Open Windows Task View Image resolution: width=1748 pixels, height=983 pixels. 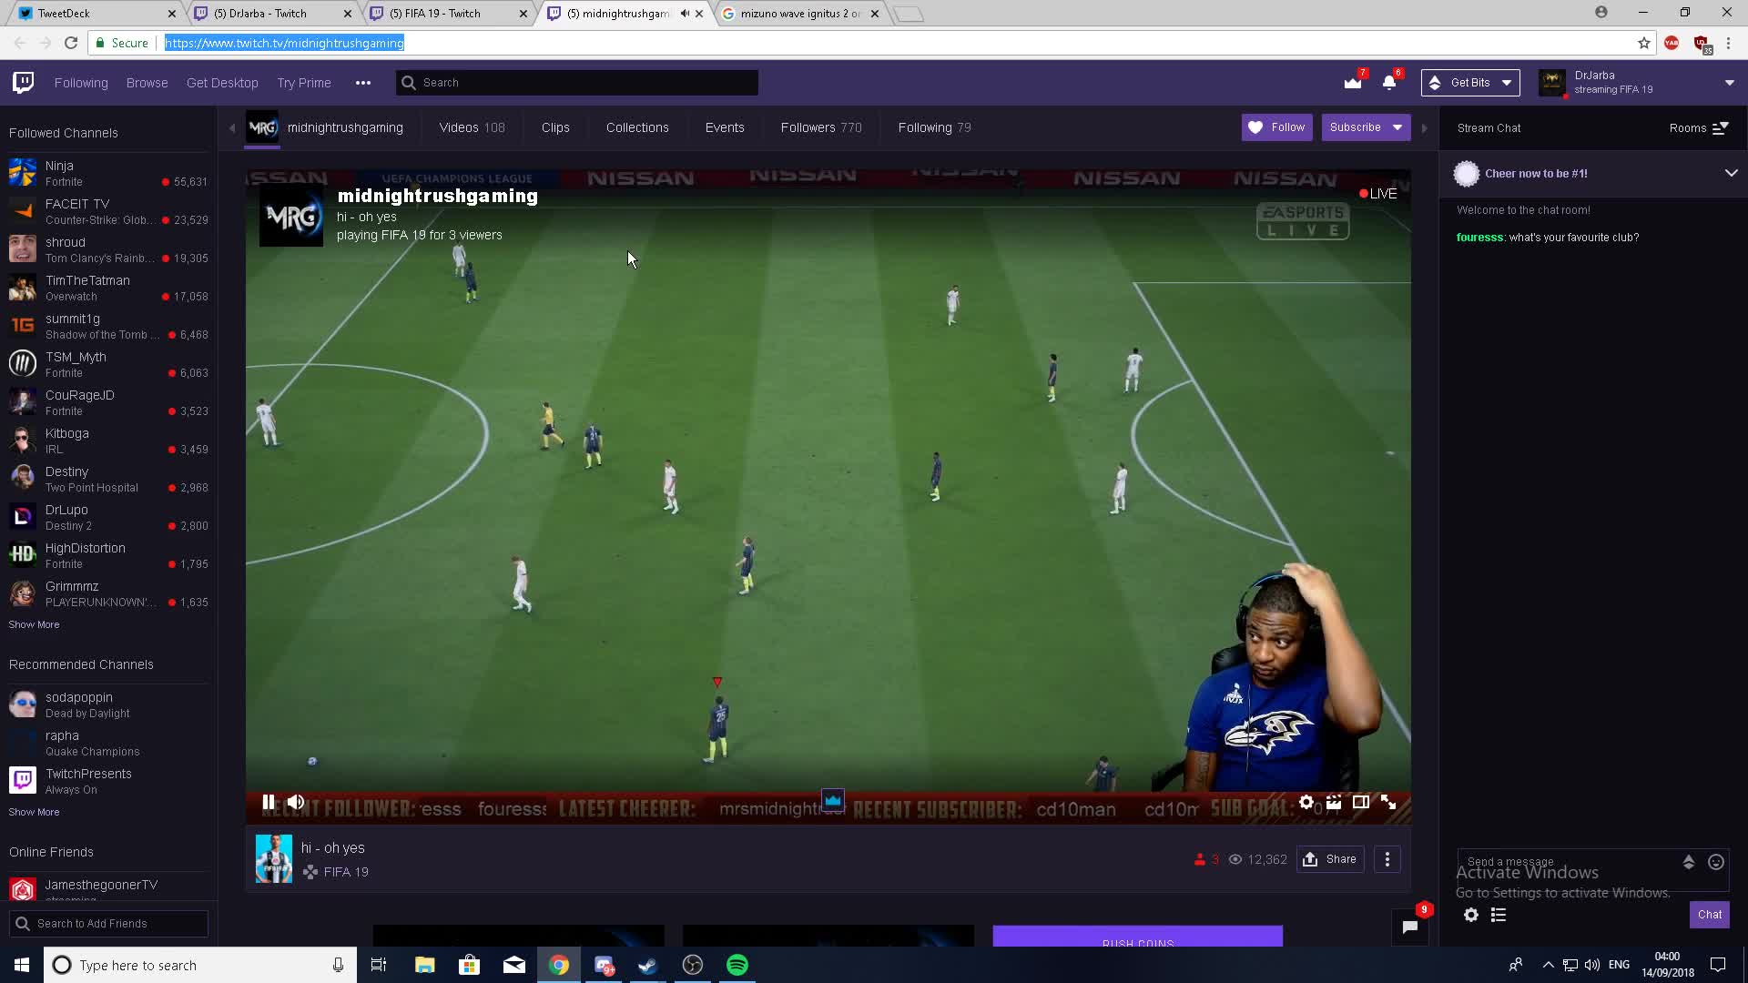pos(379,965)
